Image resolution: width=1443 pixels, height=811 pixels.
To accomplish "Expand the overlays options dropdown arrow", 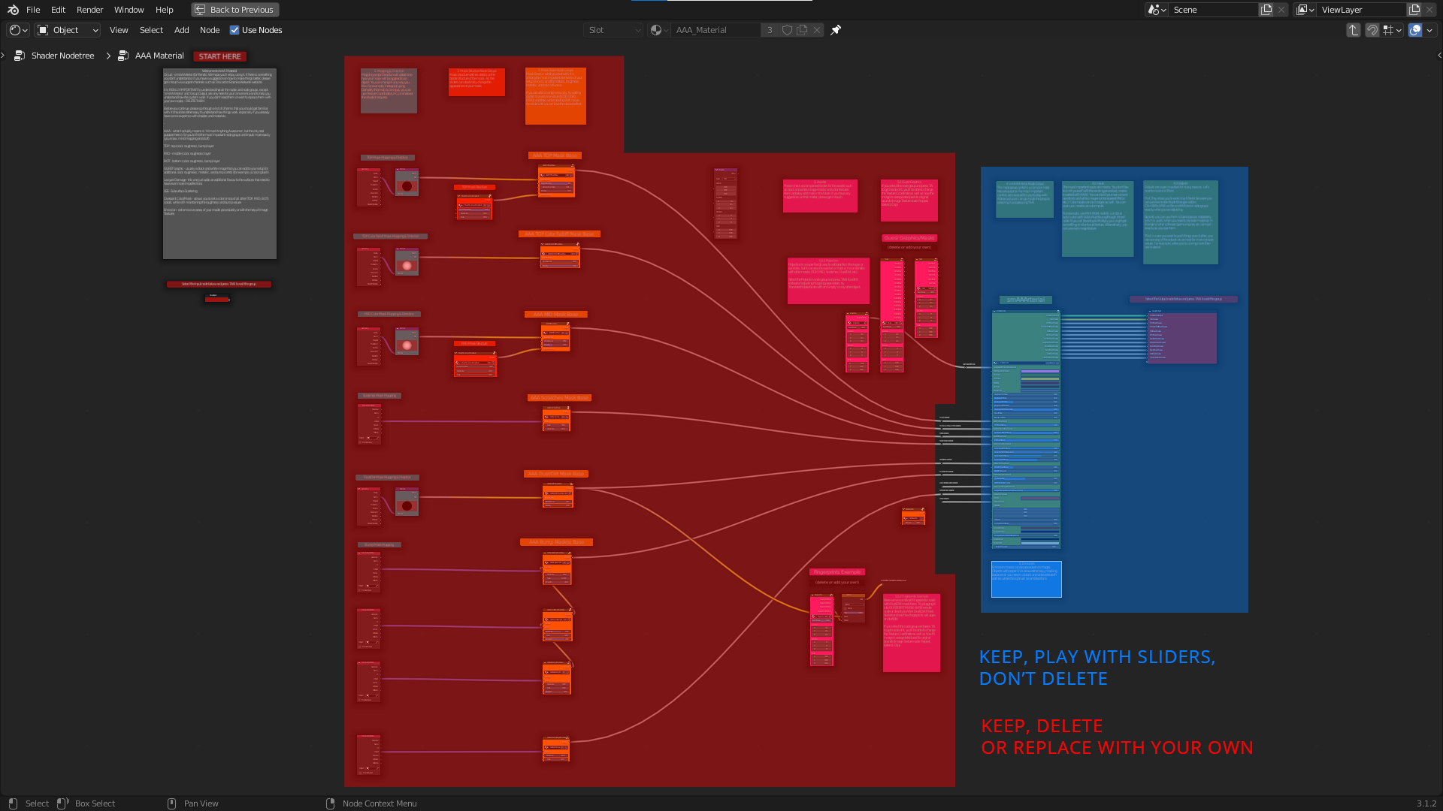I will point(1429,30).
